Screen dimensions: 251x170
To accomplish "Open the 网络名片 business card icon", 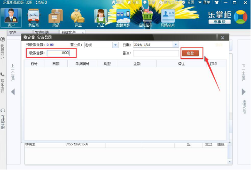I will point(168,18).
